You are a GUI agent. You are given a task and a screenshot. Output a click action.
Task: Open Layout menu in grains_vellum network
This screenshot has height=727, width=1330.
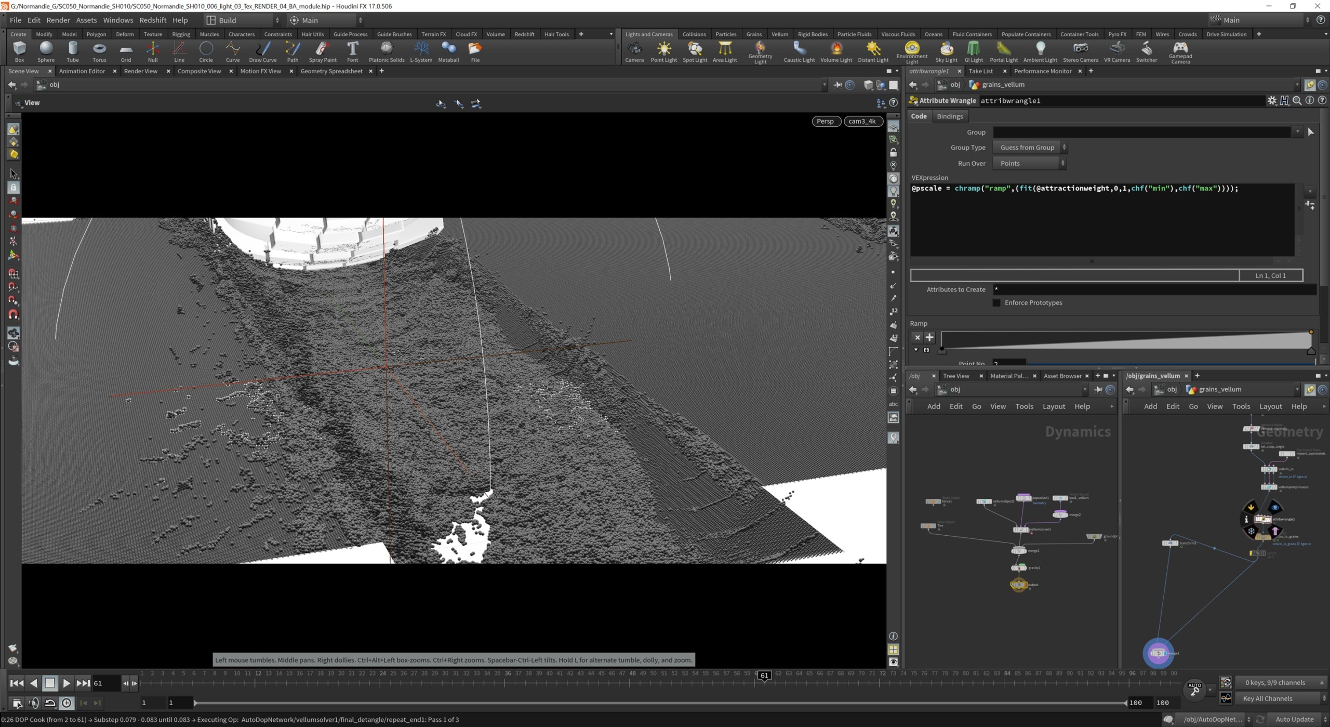(1270, 406)
